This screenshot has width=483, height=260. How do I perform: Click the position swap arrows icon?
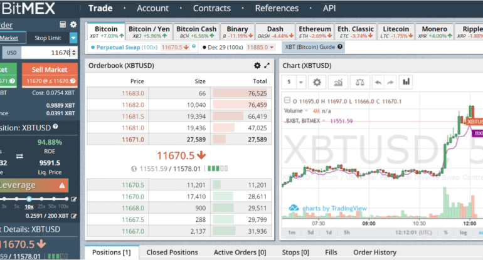(19, 156)
